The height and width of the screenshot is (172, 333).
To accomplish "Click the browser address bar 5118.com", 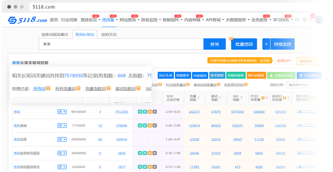I will [178, 7].
